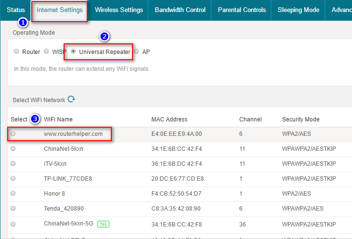Image resolution: width=352 pixels, height=239 pixels.
Task: Choose the Universal Repeater mode
Action: pyautogui.click(x=73, y=52)
